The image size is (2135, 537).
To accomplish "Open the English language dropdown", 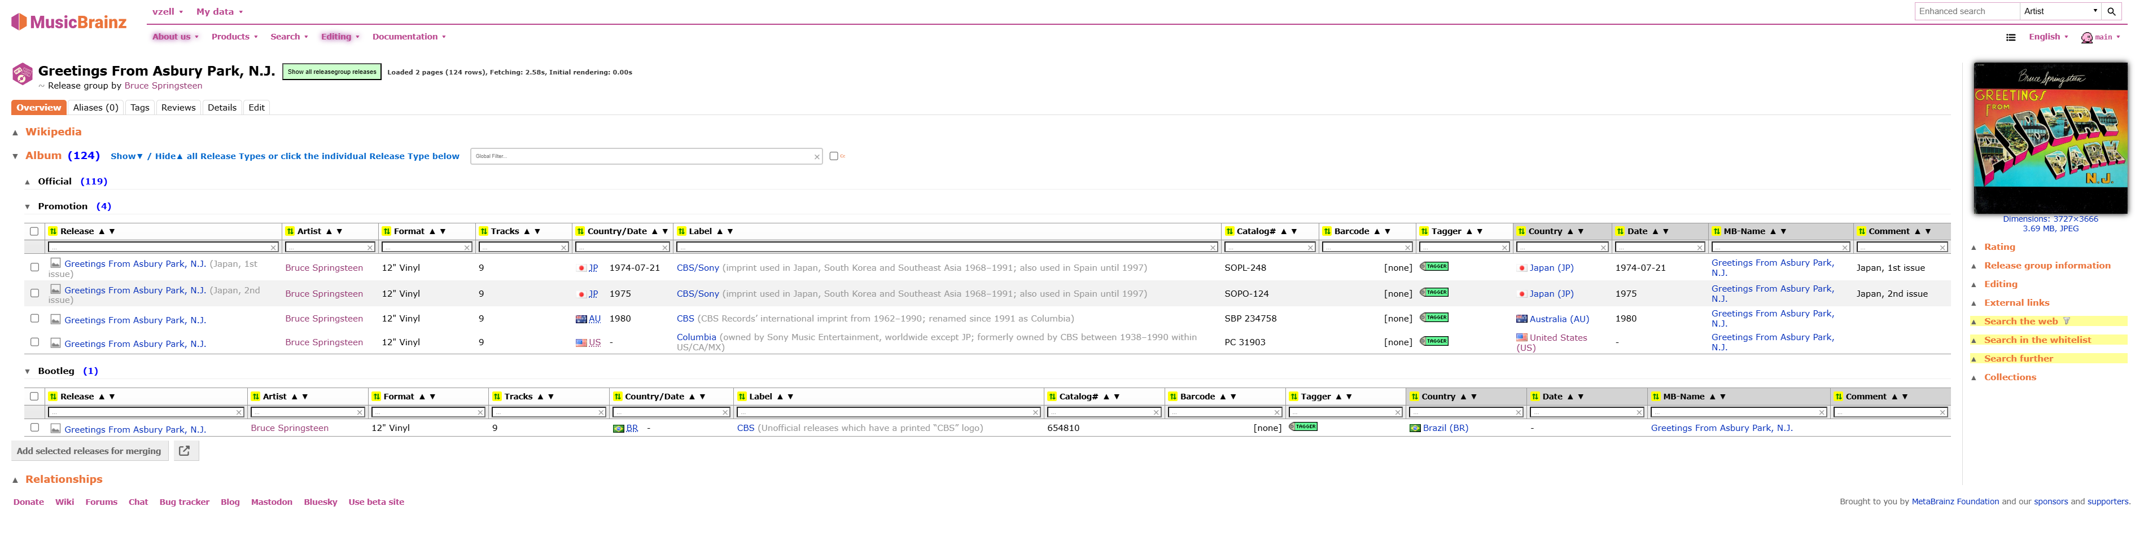I will point(2048,37).
